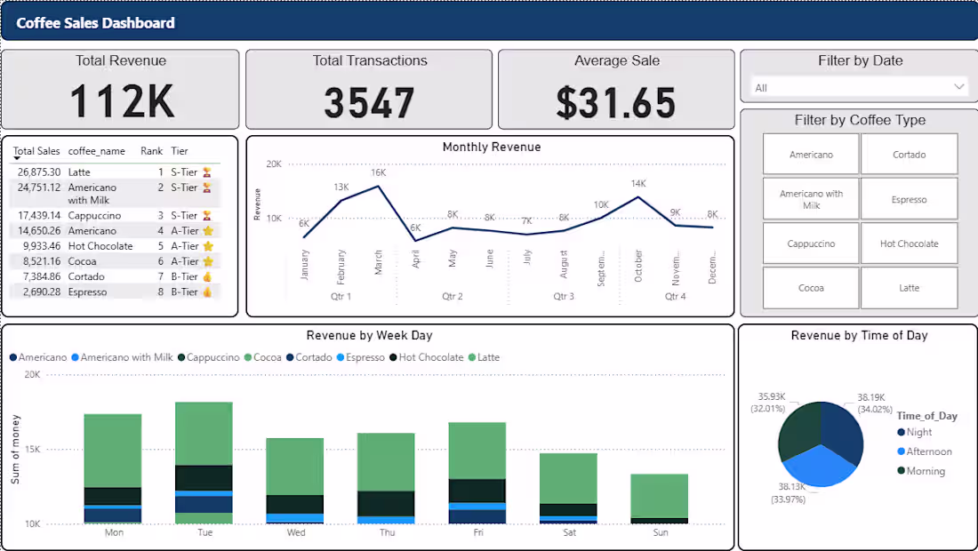The image size is (978, 551).
Task: Select the Espresso filter tile
Action: 909,199
